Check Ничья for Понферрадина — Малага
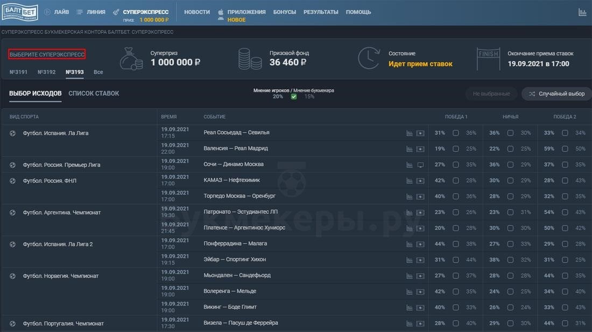Screen dimensions: 592x332 pyautogui.click(x=510, y=244)
